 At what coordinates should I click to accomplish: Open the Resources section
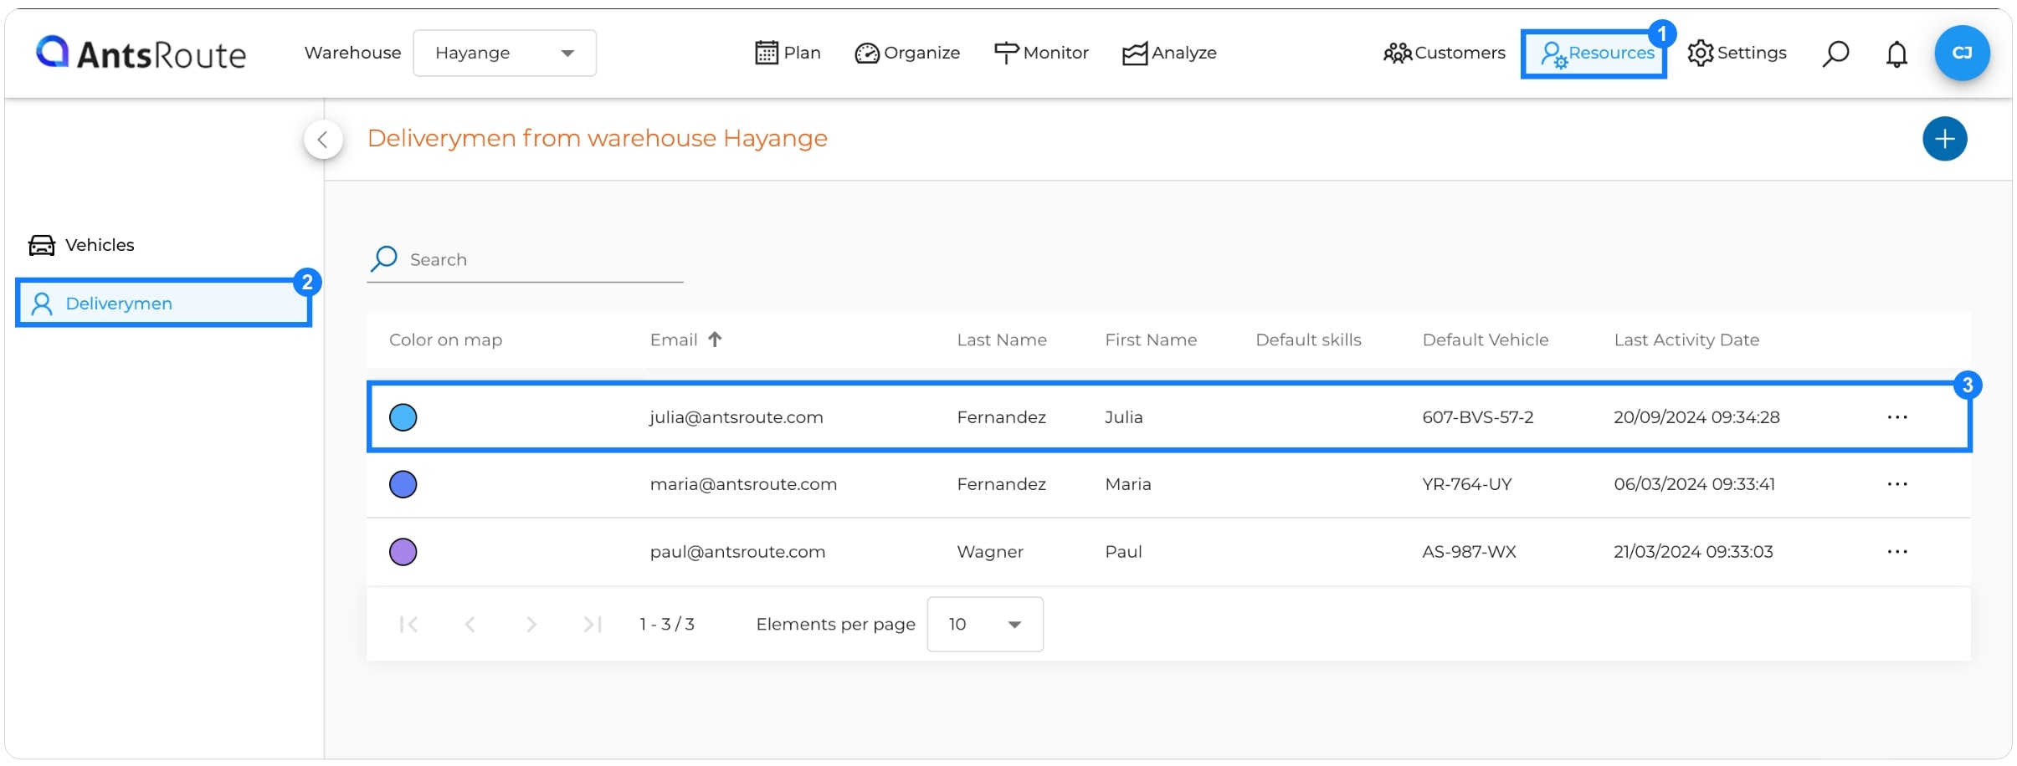1594,54
